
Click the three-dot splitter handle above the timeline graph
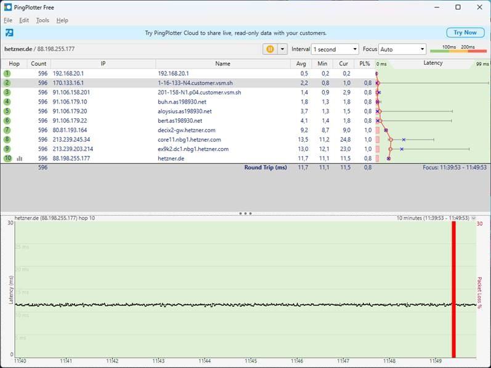tap(245, 213)
